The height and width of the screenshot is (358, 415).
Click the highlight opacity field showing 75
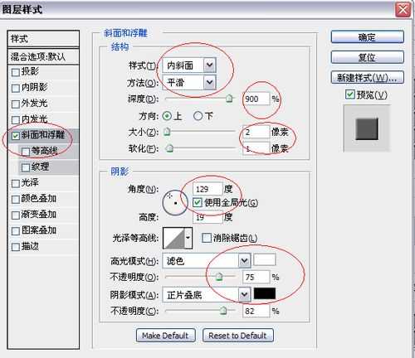pos(256,277)
